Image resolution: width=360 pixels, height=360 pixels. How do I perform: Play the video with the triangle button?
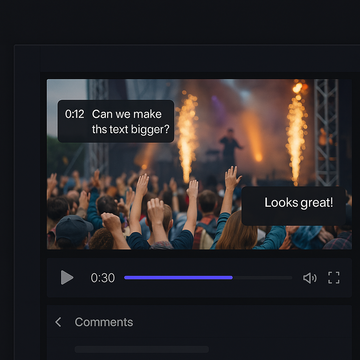[x=67, y=277]
